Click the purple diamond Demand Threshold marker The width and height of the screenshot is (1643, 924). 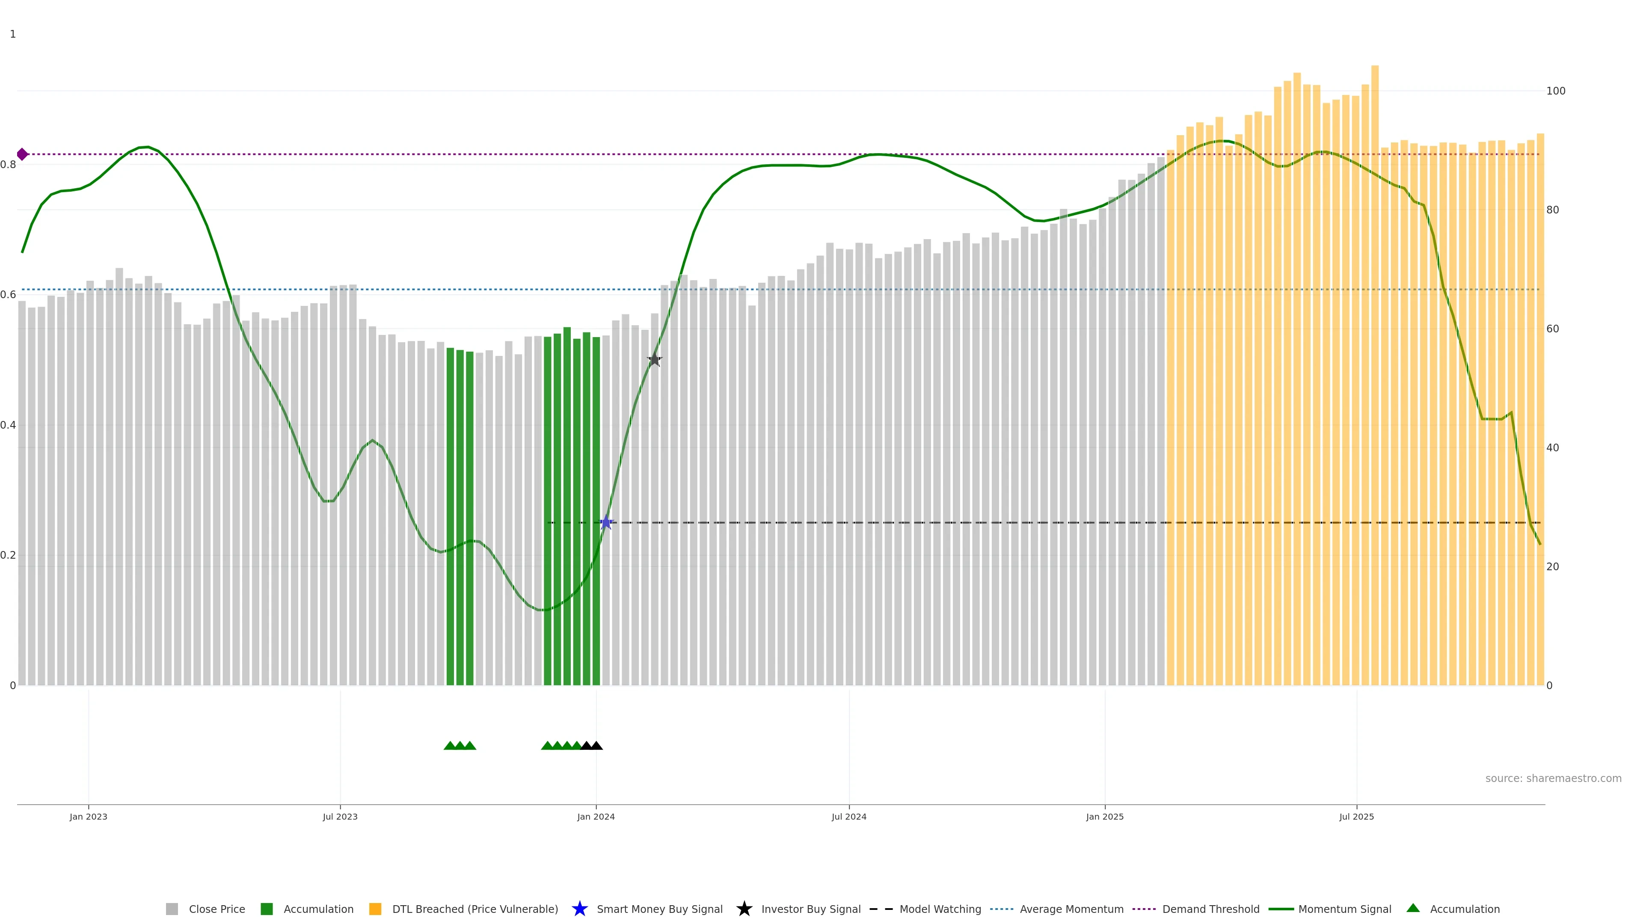(22, 154)
